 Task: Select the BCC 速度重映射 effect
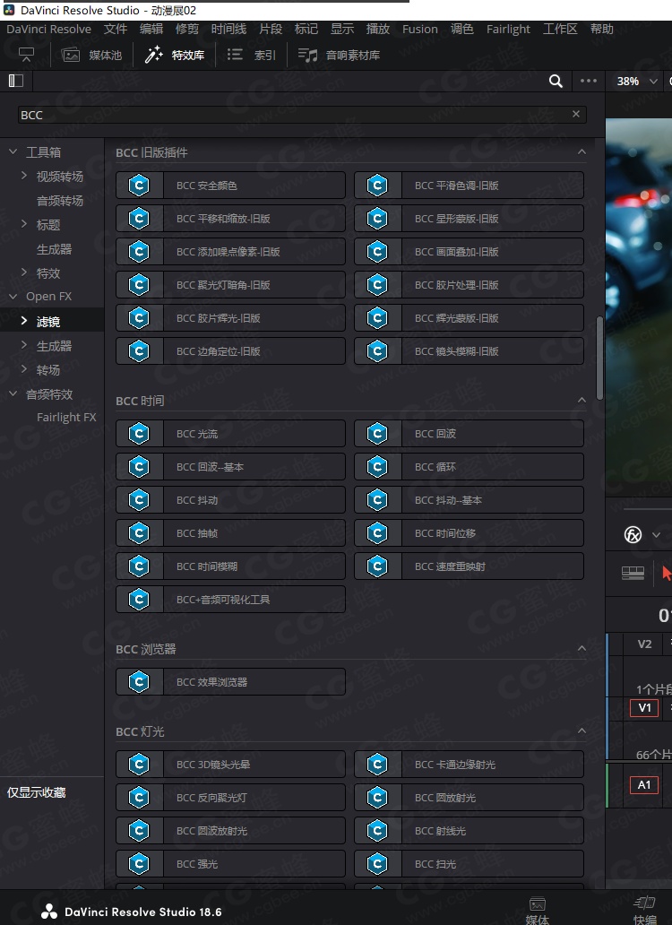pos(469,566)
